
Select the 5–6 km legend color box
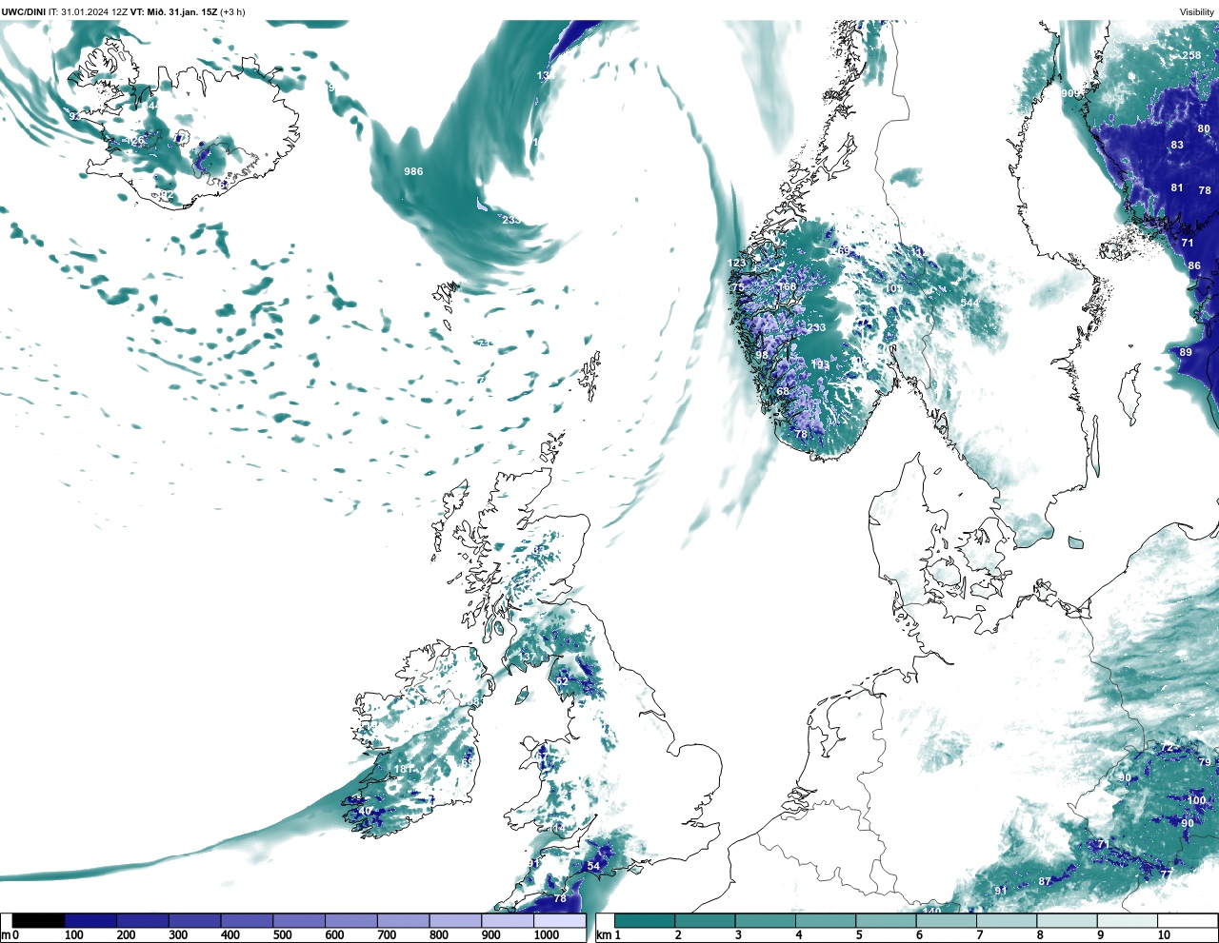point(886,921)
